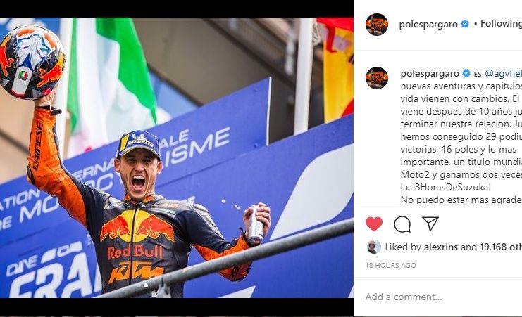Open the profile avatar in the post header
Image resolution: width=522 pixels, height=317 pixels.
377,24
